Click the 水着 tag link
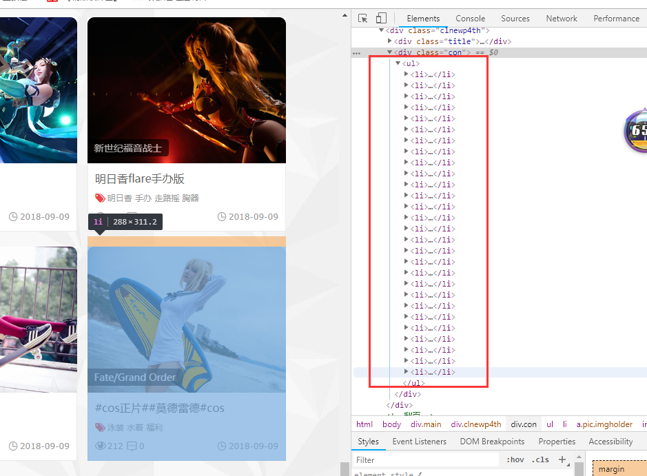This screenshot has width=647, height=476. click(135, 427)
